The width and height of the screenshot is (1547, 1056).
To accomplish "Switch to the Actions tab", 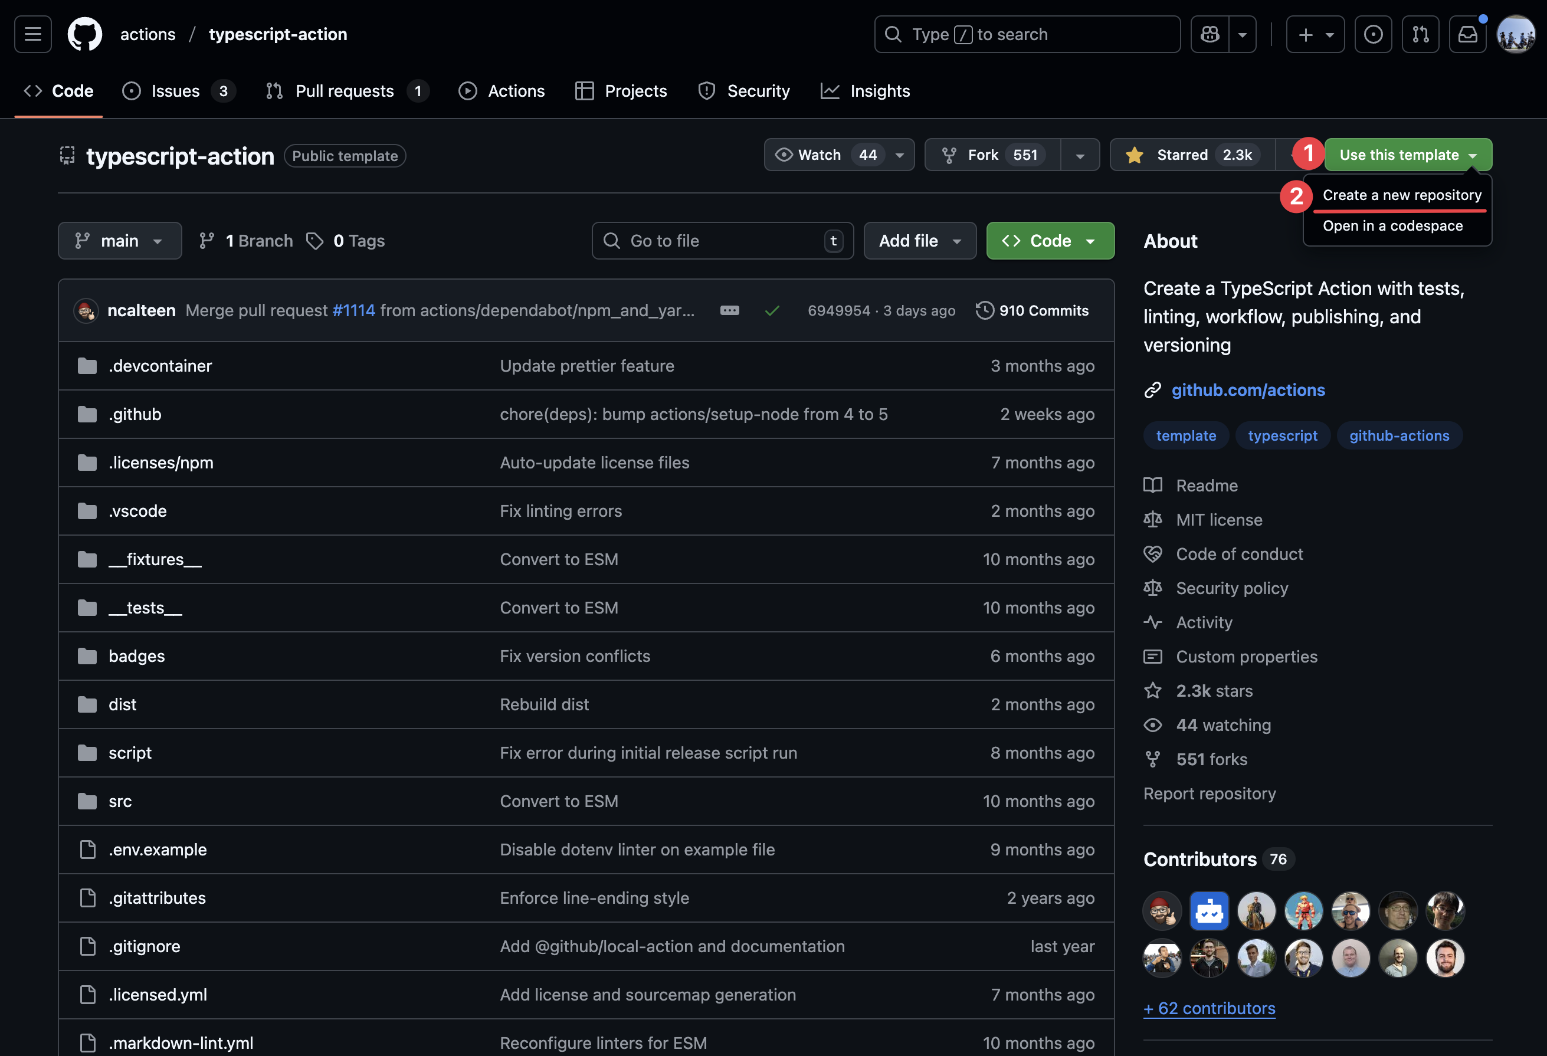I will [502, 91].
